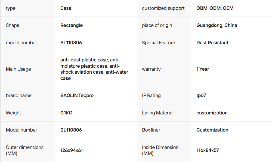The width and height of the screenshot is (272, 162).
Task: Click the 'IP Rating' label
Action: pos(151,95)
